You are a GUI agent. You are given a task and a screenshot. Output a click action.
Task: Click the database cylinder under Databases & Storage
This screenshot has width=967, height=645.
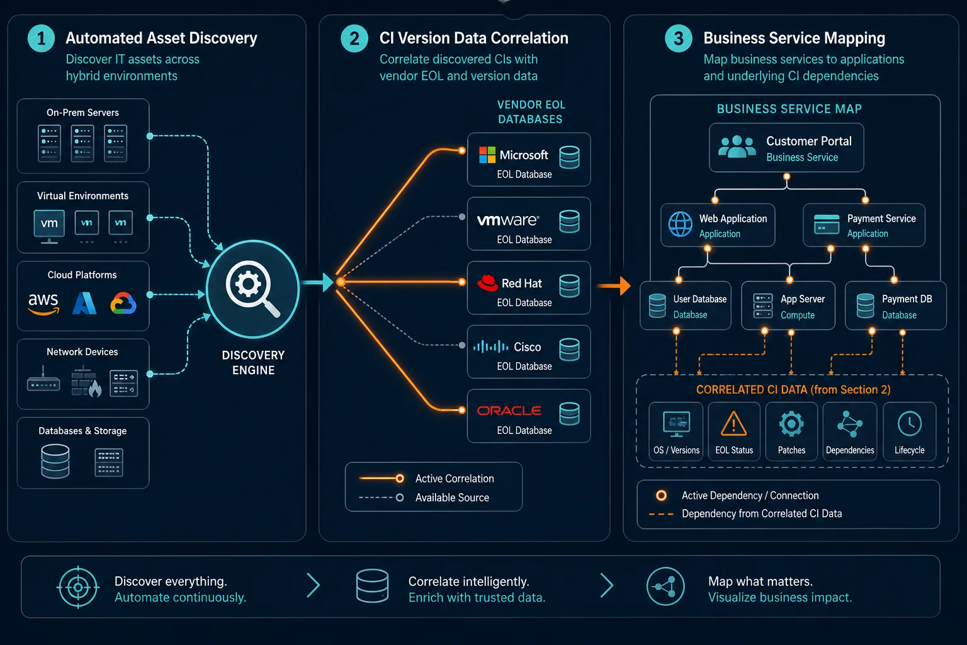[x=55, y=461]
